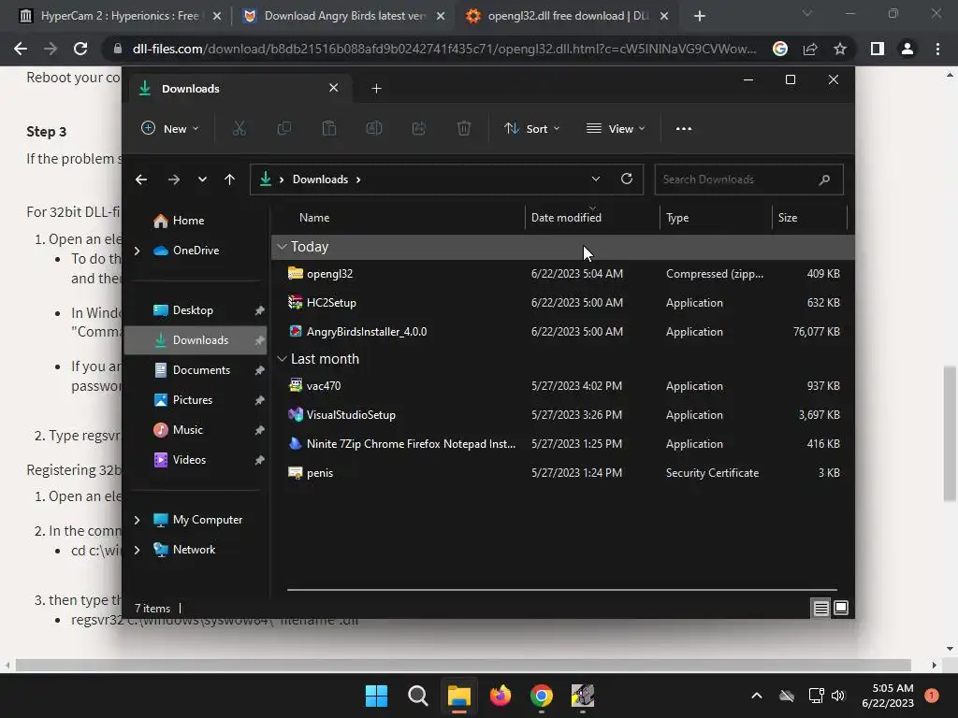Select the Downloads Explorer tab
This screenshot has height=718, width=958.
(239, 89)
